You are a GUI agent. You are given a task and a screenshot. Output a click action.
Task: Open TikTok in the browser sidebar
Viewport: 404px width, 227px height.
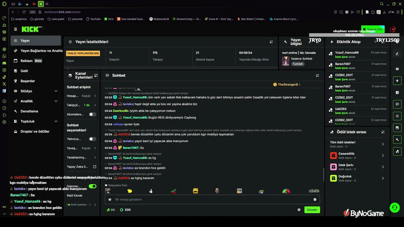[x=4, y=77]
